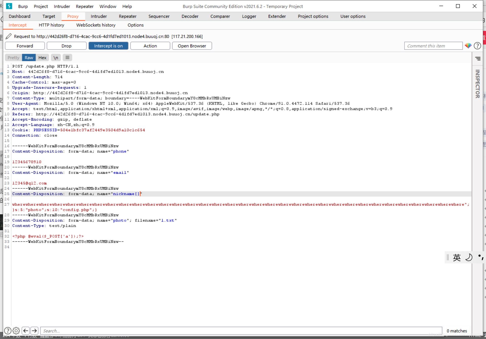The image size is (486, 339).
Task: Open the Decoder tab
Action: tap(190, 16)
